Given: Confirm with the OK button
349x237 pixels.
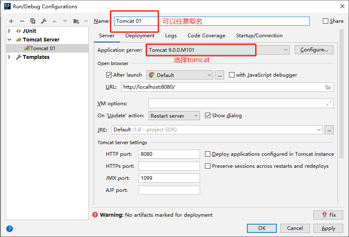Looking at the screenshot, I should tap(262, 228).
